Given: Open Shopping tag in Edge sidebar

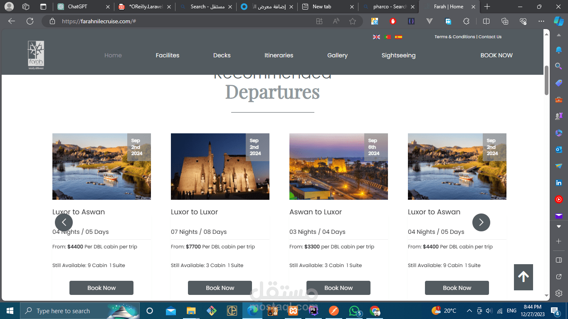Looking at the screenshot, I should 559,83.
